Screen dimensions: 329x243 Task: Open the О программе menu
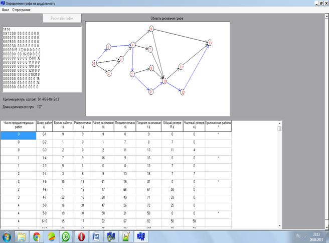tap(21, 10)
